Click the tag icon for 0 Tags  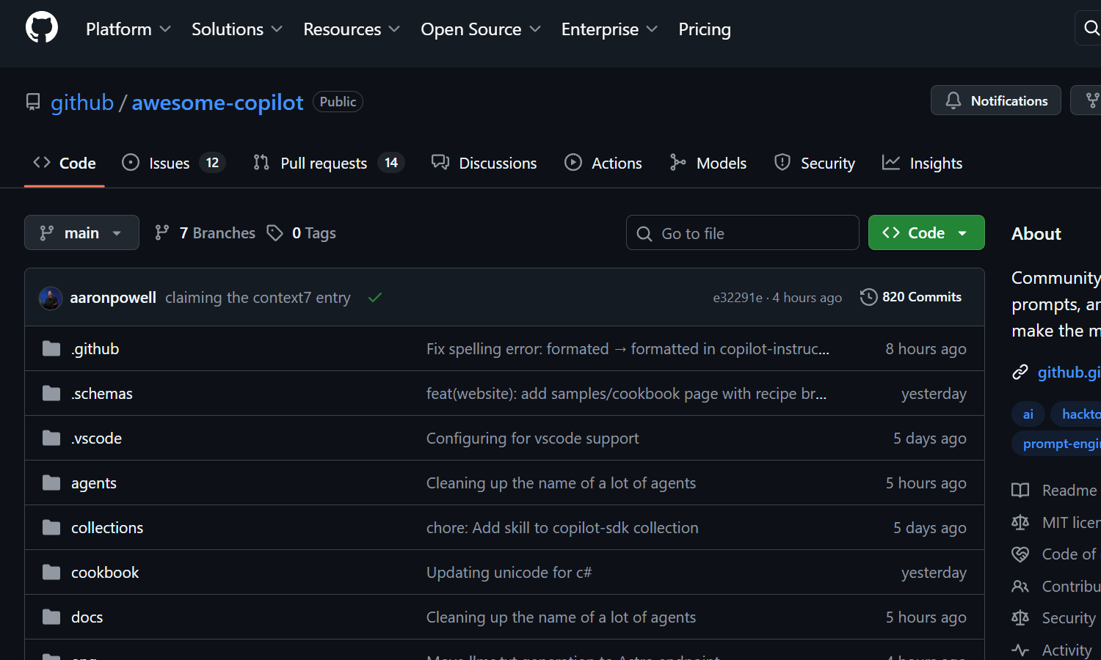tap(275, 233)
